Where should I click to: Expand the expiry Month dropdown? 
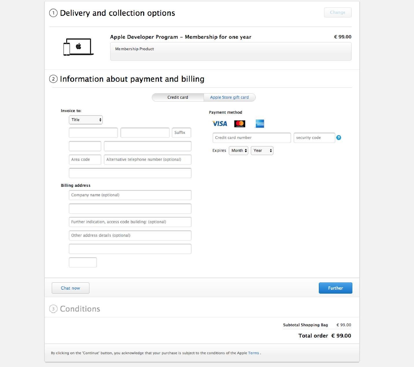click(x=238, y=150)
